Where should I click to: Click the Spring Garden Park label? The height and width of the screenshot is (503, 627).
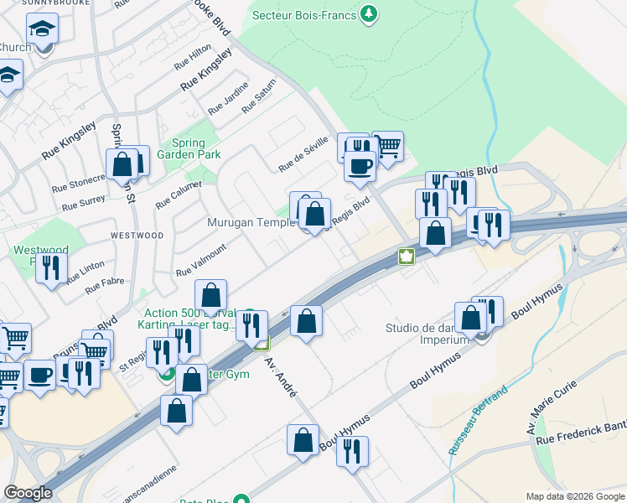(189, 148)
